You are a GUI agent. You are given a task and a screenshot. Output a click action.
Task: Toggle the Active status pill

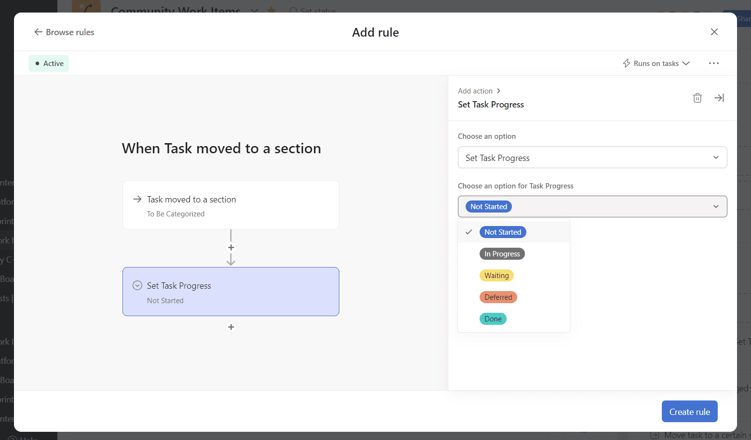click(x=49, y=63)
